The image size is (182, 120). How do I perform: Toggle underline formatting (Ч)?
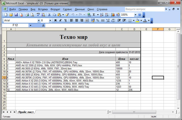pos(66,21)
